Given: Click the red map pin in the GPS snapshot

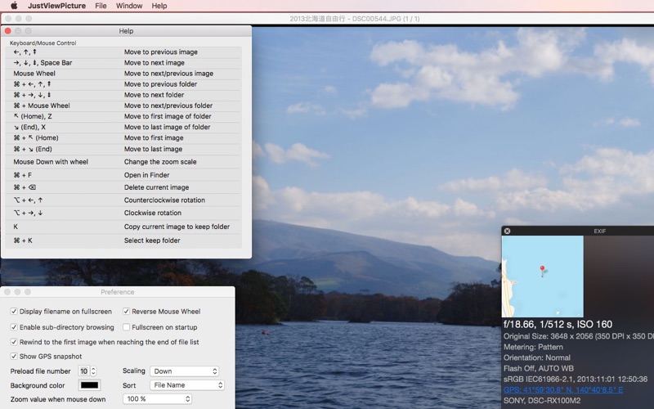Looking at the screenshot, I should point(542,270).
